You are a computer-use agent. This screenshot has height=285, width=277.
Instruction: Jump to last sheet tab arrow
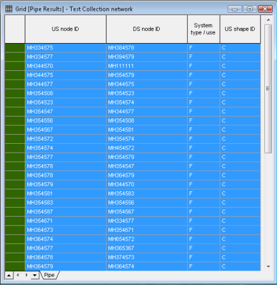tap(35, 275)
